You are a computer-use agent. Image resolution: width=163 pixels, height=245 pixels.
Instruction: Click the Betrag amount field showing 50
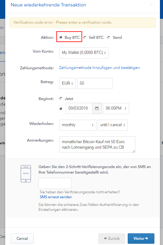point(95,83)
